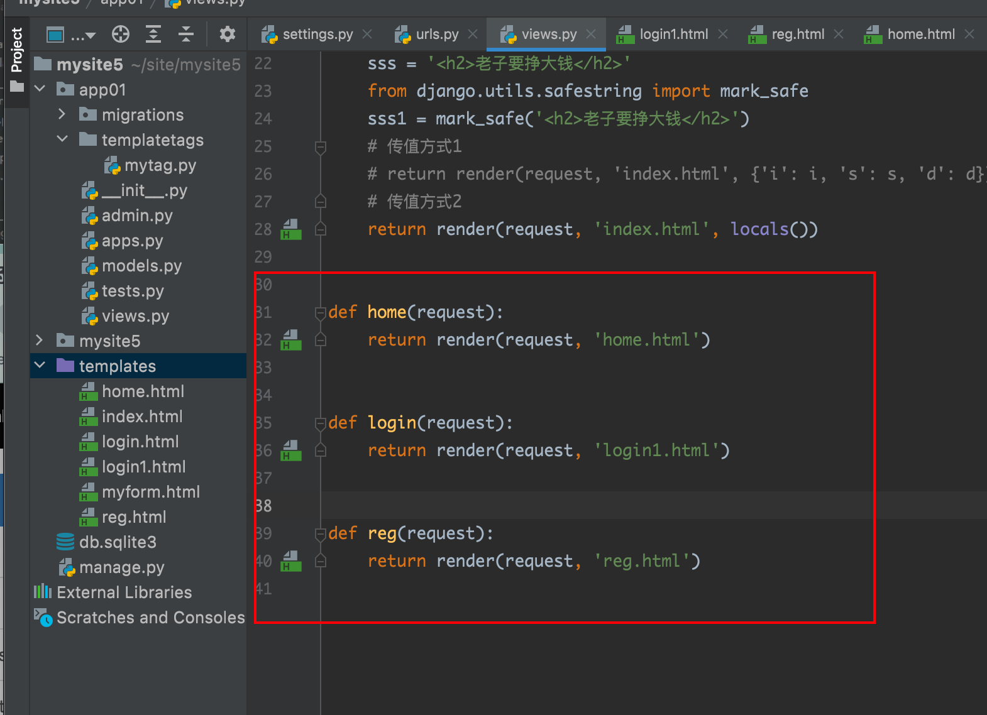Open the Project view dropdown
Viewport: 987px width, 715px height.
[72, 35]
